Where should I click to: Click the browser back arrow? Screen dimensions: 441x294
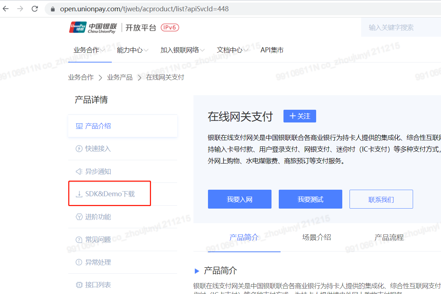pyautogui.click(x=6, y=9)
